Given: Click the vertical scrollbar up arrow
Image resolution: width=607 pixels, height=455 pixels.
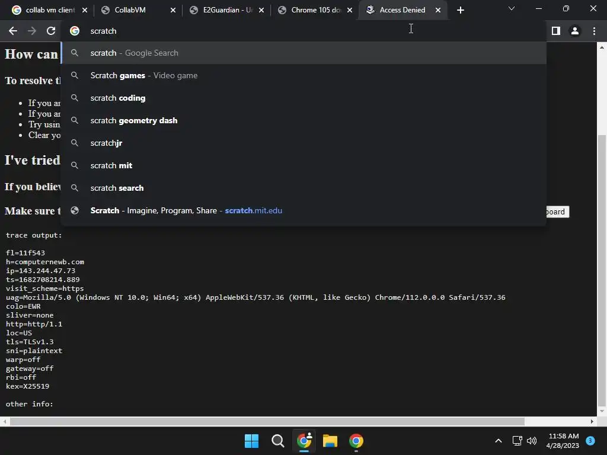Looking at the screenshot, I should [601, 47].
